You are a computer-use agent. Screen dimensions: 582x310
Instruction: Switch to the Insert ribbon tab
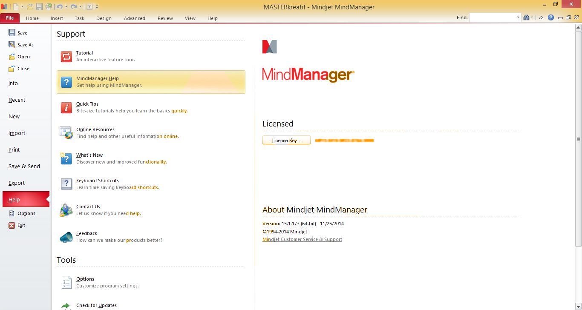[57, 18]
